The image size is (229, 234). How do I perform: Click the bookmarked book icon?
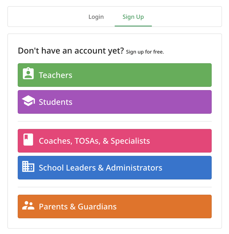coord(28,140)
